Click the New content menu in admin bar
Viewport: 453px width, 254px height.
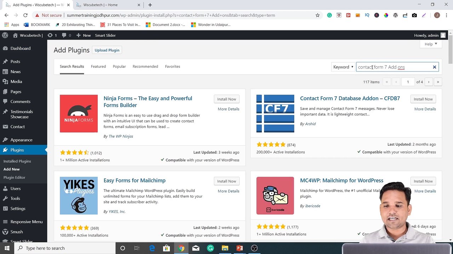84,35
